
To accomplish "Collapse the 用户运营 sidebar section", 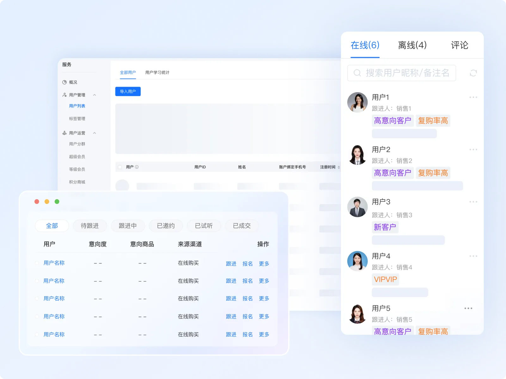I will click(x=94, y=133).
